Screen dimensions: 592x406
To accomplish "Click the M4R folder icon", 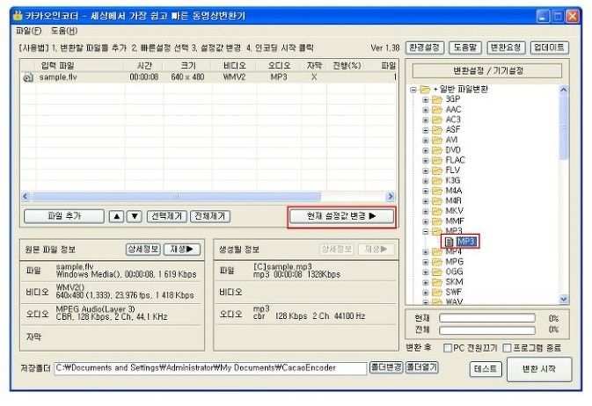I will [437, 201].
